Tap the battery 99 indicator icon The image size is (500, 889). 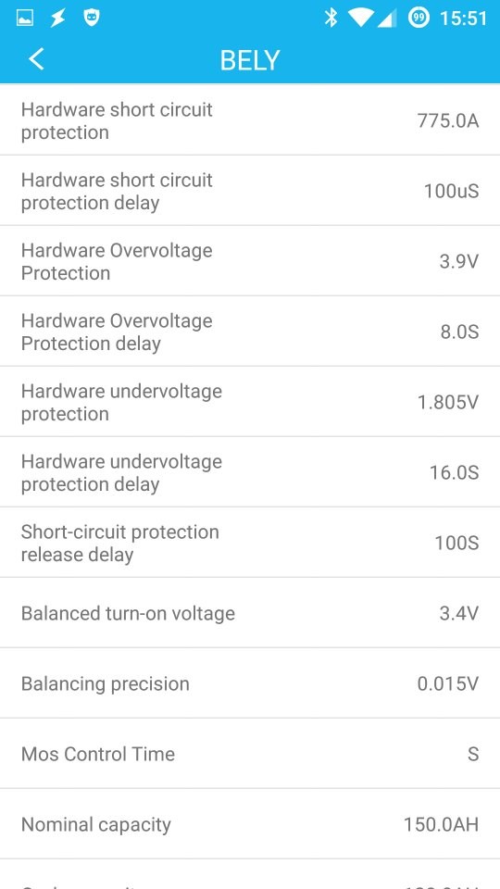419,19
